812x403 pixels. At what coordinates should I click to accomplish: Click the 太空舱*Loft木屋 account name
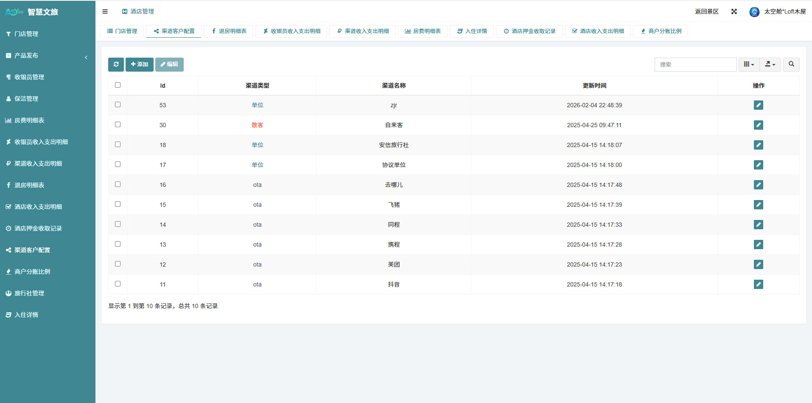click(x=785, y=11)
